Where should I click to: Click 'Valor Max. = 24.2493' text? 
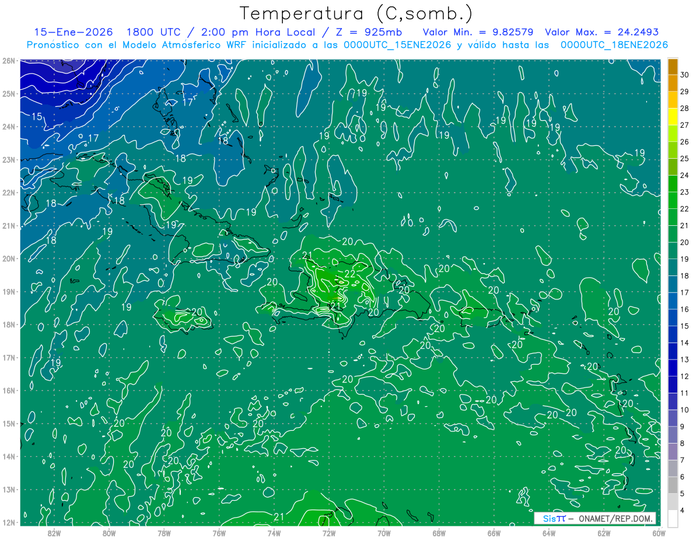[601, 33]
